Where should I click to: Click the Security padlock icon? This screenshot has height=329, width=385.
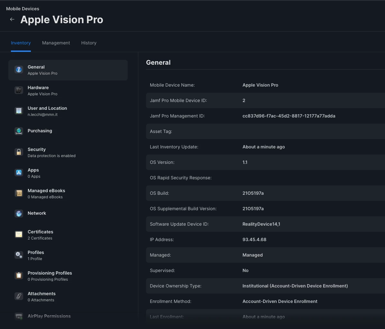pyautogui.click(x=19, y=152)
